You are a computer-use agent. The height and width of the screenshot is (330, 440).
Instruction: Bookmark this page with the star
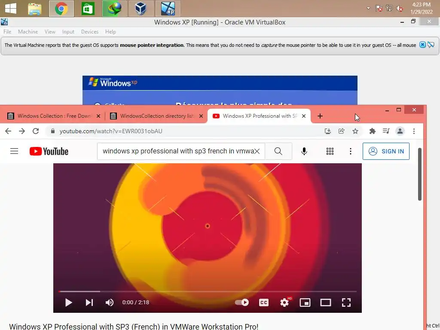[355, 131]
